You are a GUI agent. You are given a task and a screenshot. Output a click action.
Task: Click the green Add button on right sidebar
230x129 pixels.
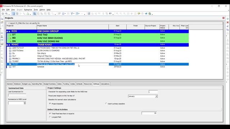tap(227, 19)
